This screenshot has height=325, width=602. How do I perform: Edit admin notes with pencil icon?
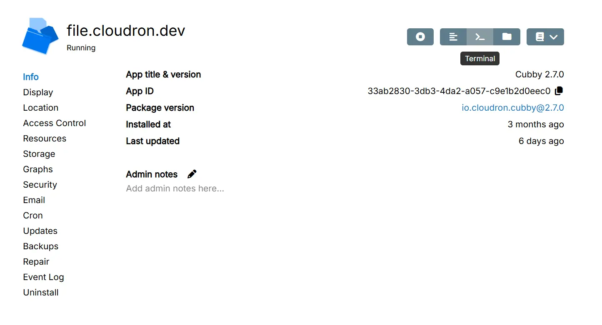(x=192, y=174)
